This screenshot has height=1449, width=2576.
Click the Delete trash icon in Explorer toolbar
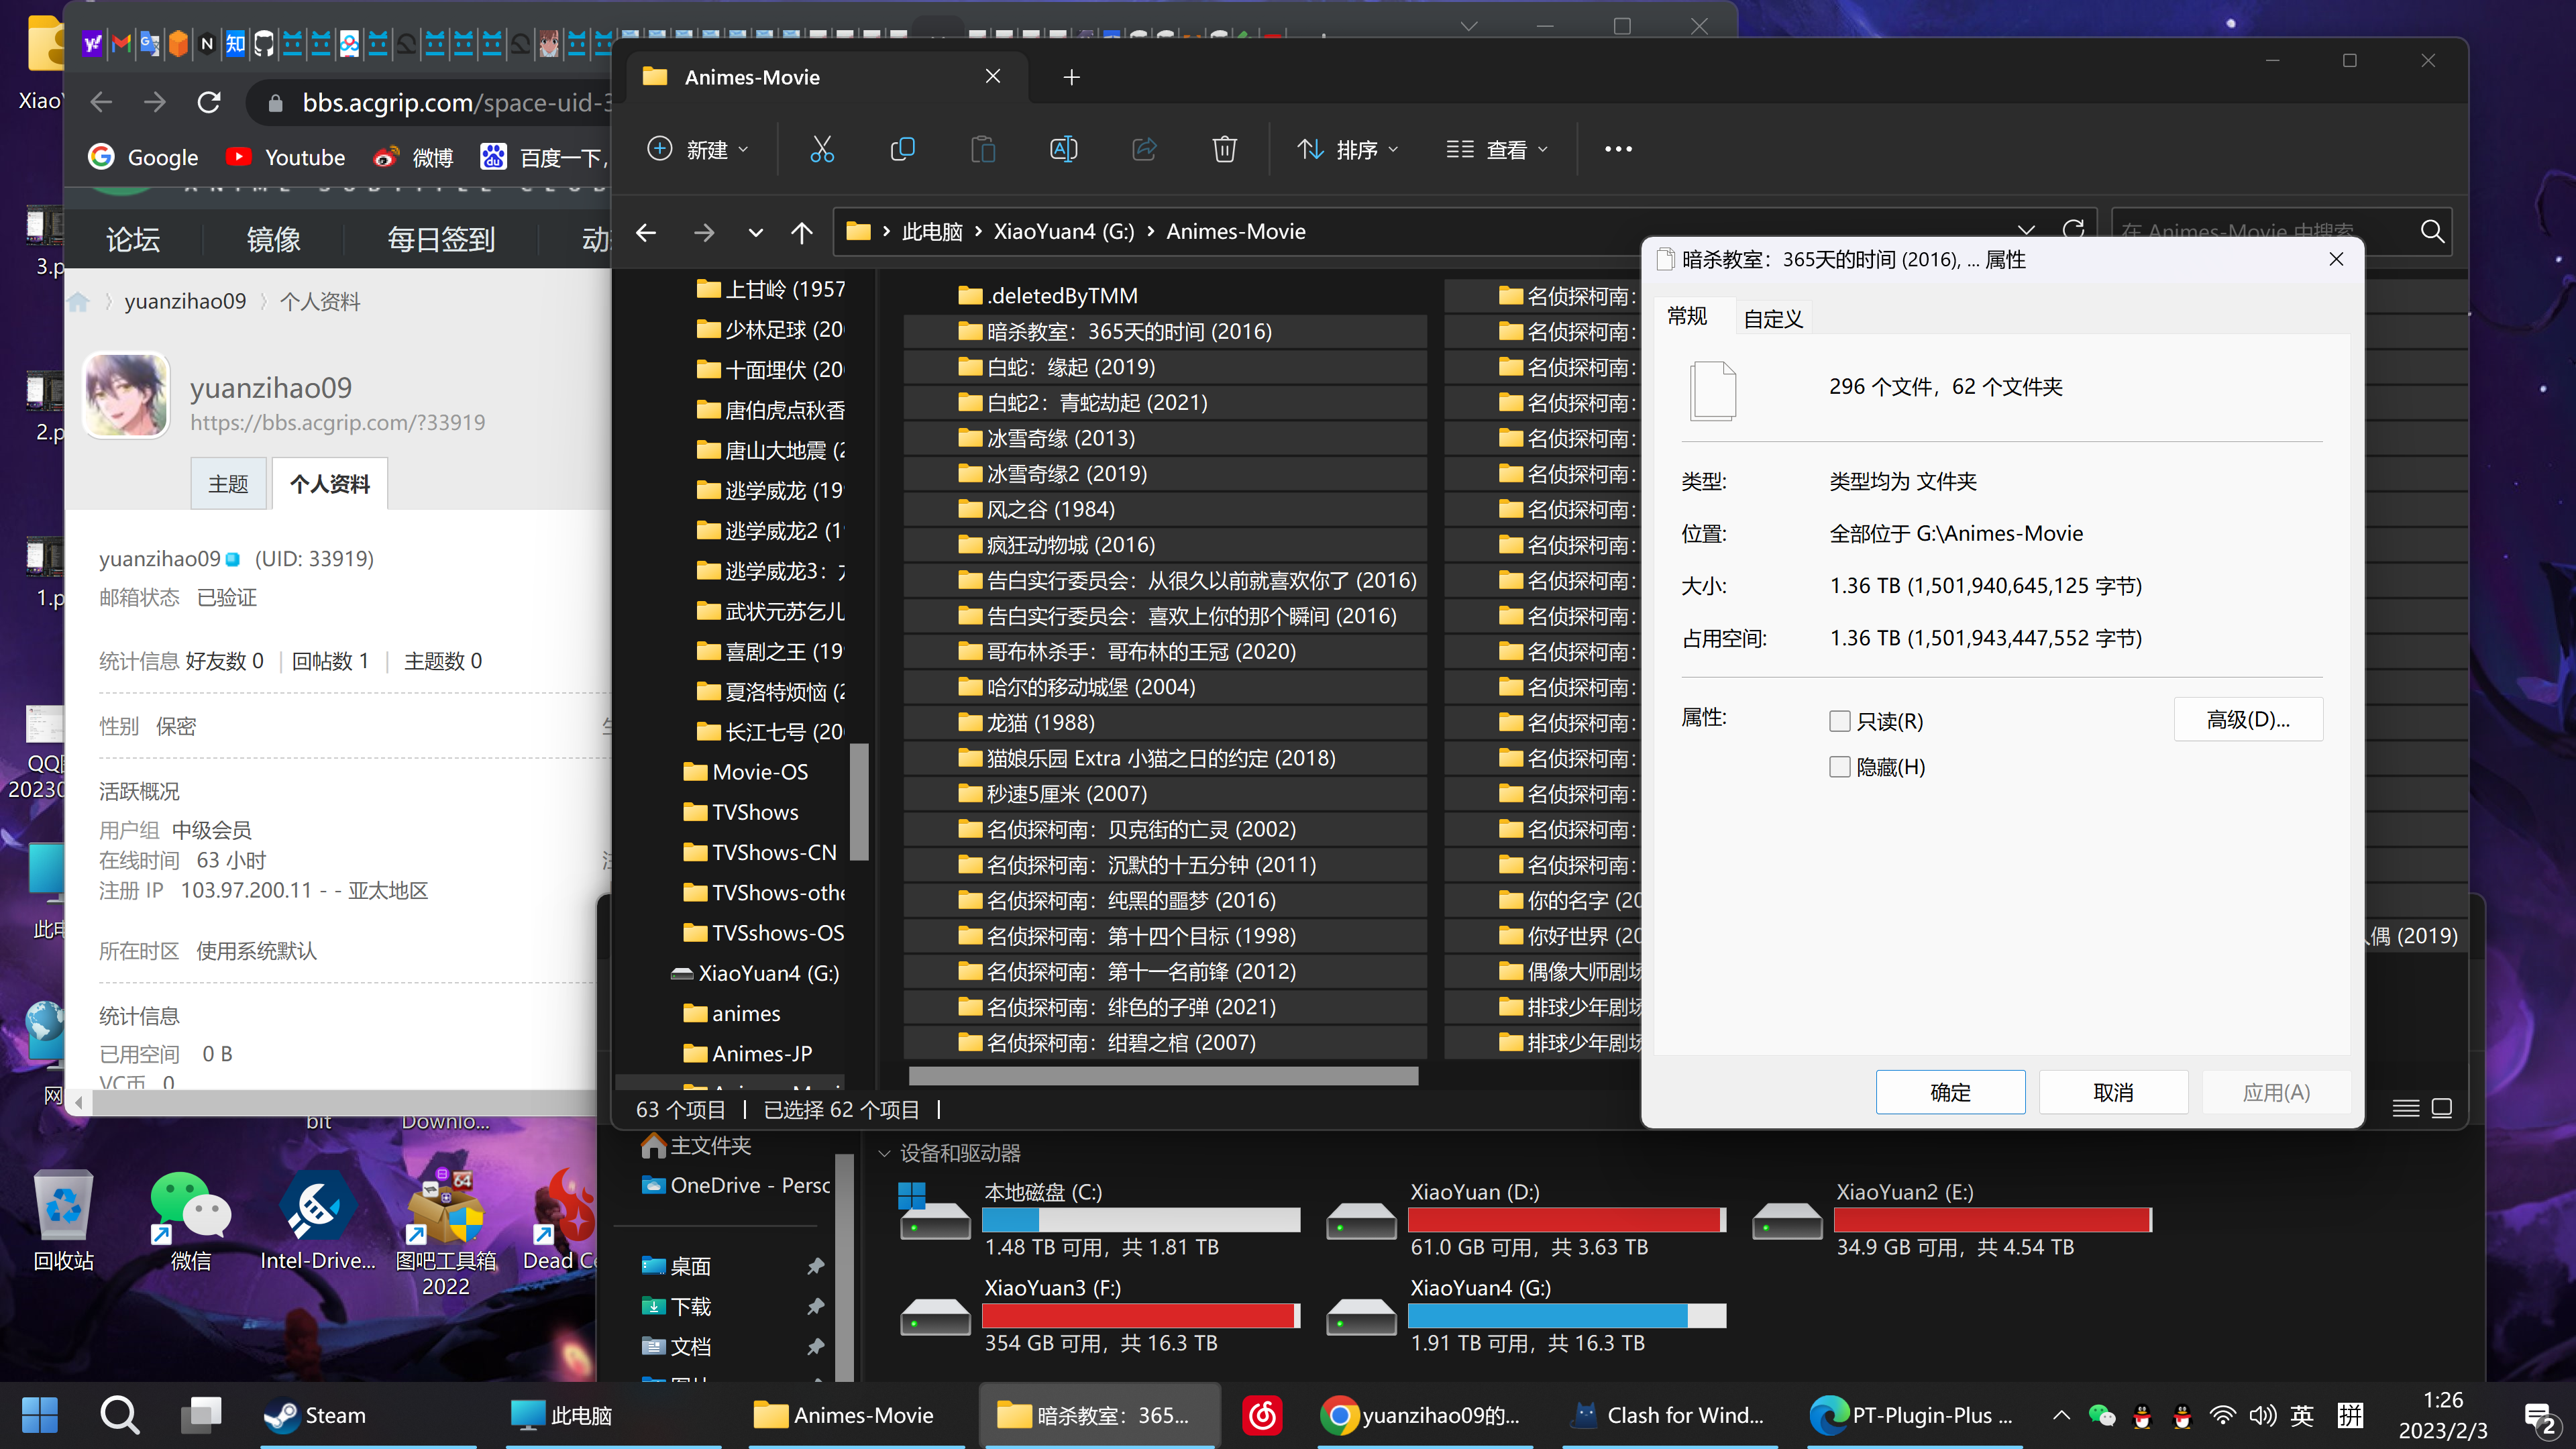pyautogui.click(x=1224, y=150)
